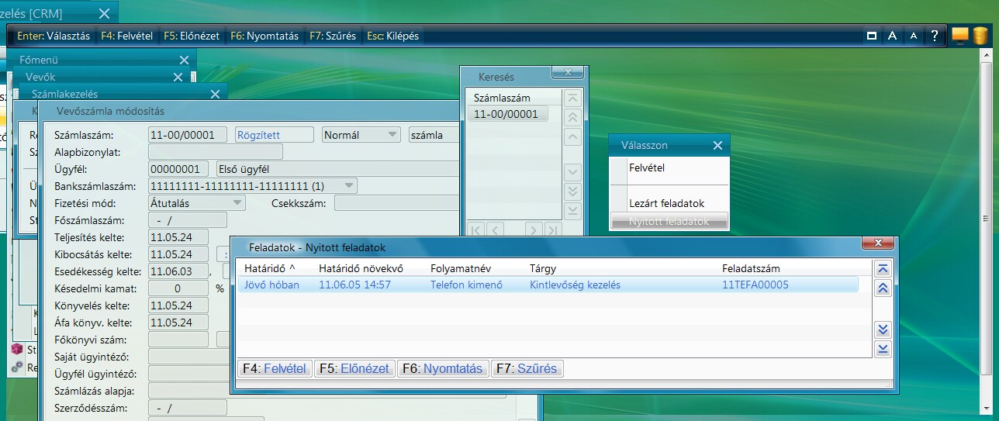Page down in the Feladatok list

[x=882, y=330]
